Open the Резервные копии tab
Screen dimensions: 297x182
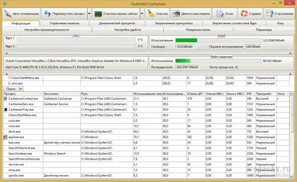[x=198, y=30]
